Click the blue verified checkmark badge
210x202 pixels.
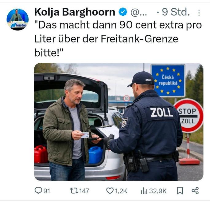click(x=123, y=12)
